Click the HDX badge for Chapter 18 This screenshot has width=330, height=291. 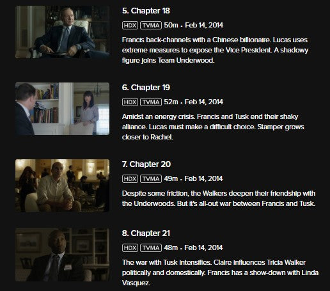(130, 26)
